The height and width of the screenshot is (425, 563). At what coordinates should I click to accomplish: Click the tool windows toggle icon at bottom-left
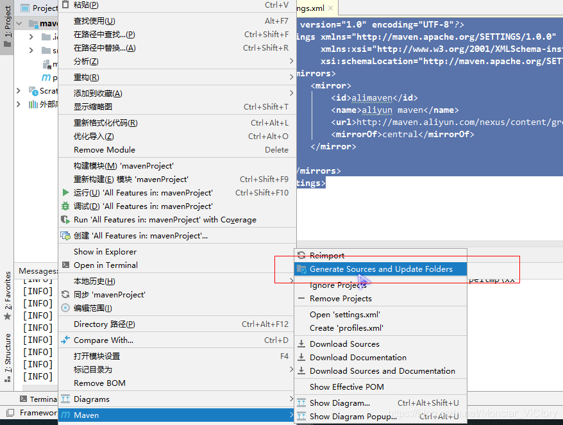click(10, 413)
